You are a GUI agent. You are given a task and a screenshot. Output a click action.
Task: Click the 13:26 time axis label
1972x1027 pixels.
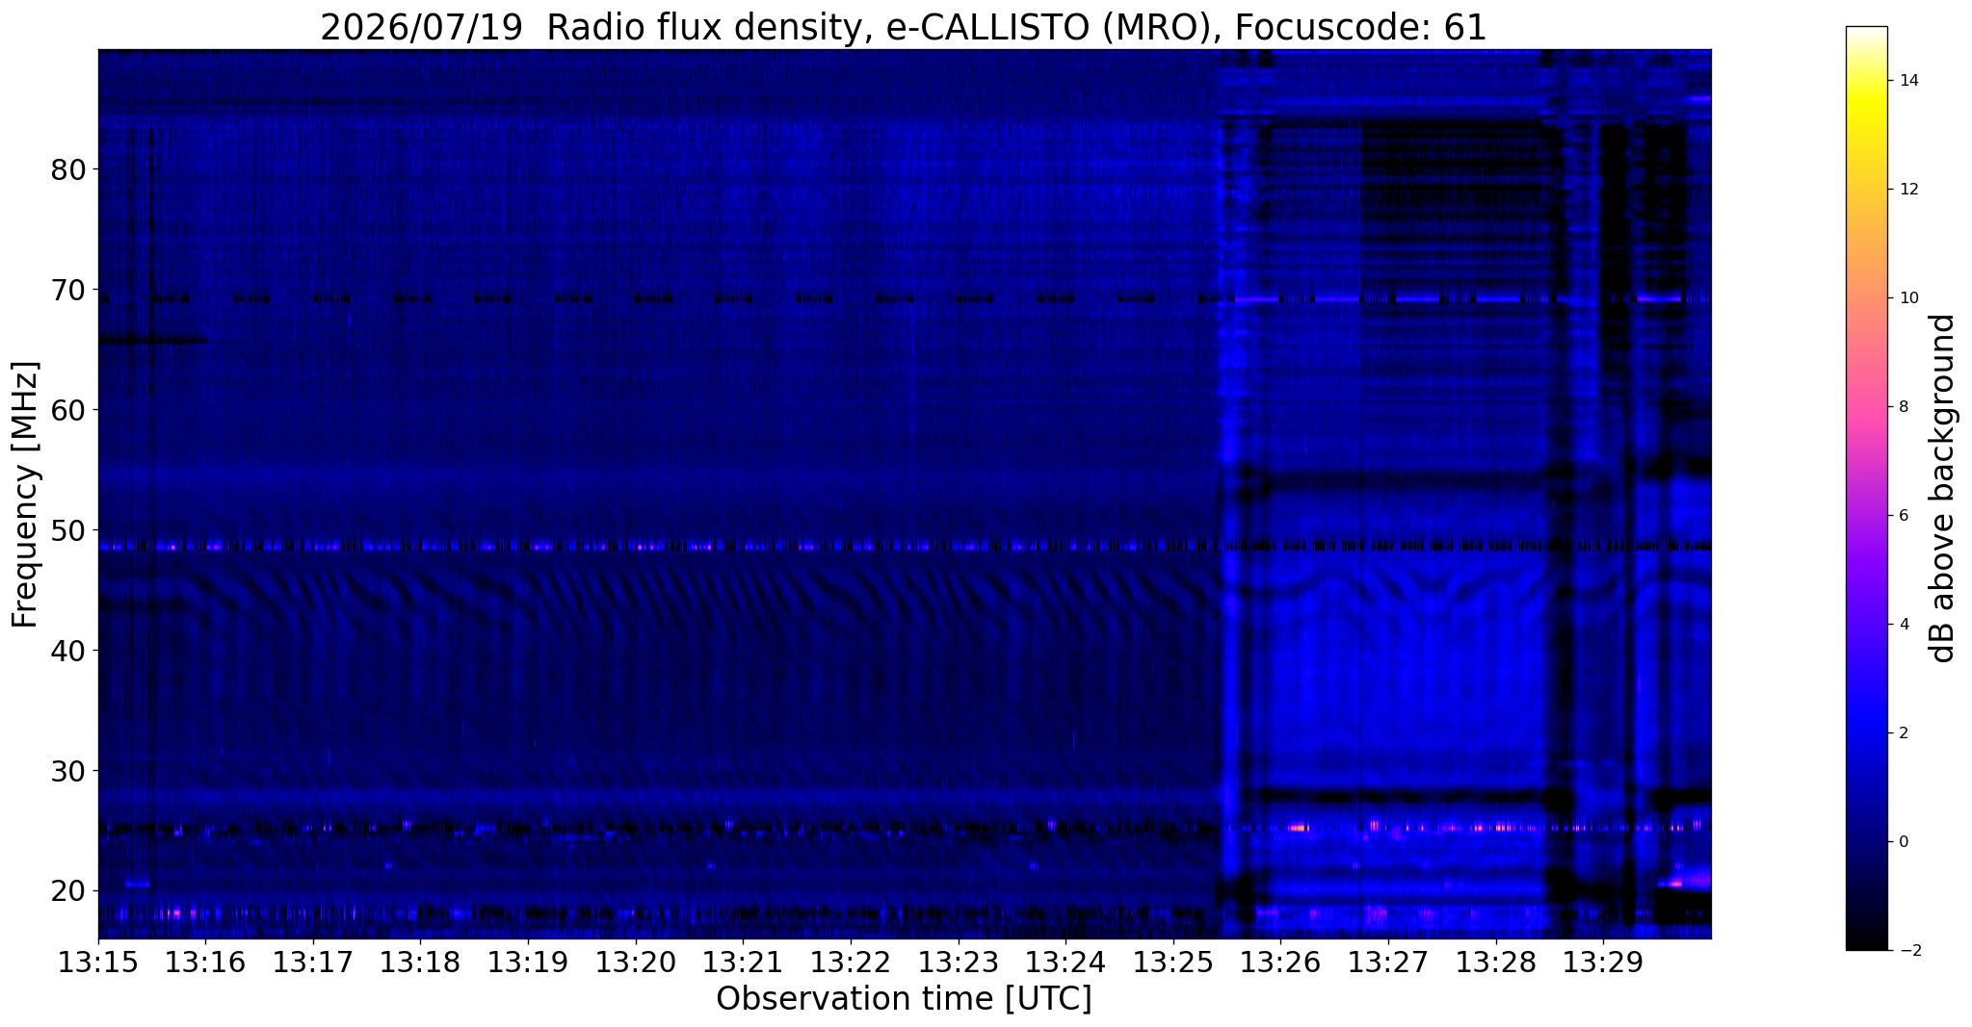coord(1280,963)
